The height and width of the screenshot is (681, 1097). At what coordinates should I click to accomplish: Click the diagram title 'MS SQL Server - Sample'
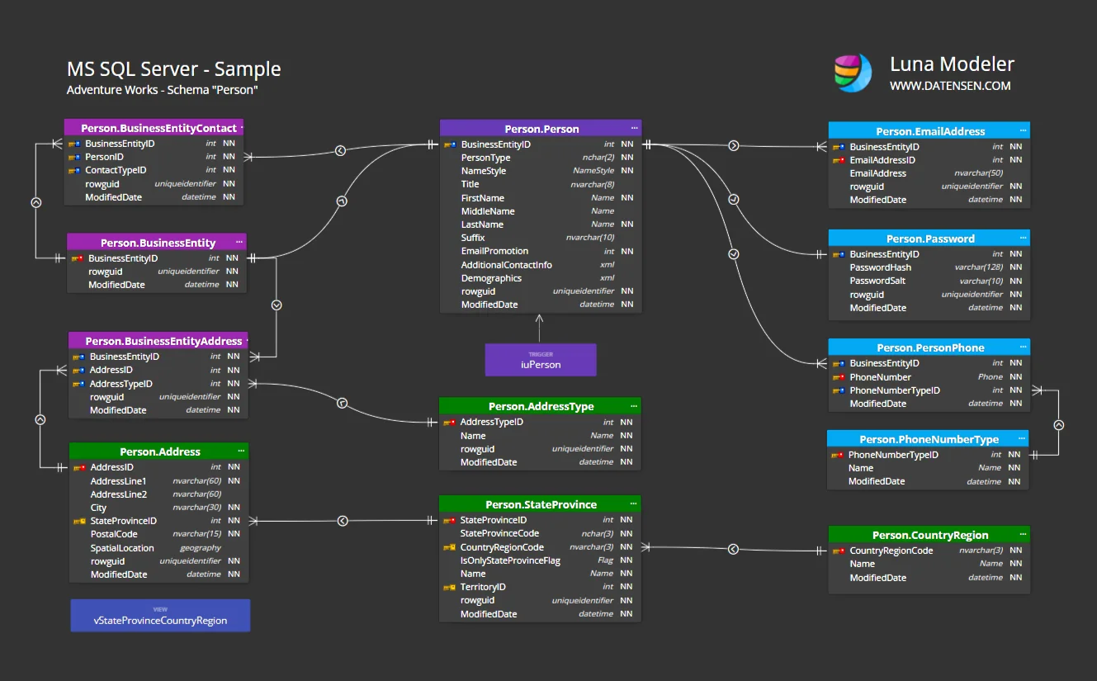[173, 69]
